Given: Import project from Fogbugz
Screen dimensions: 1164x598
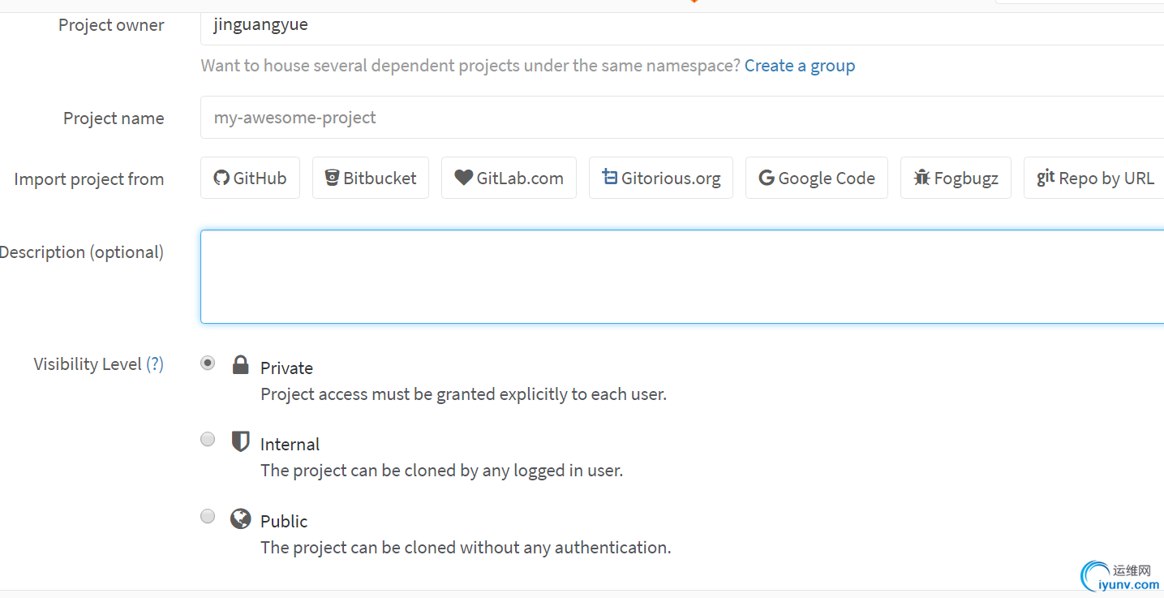Looking at the screenshot, I should (x=956, y=178).
